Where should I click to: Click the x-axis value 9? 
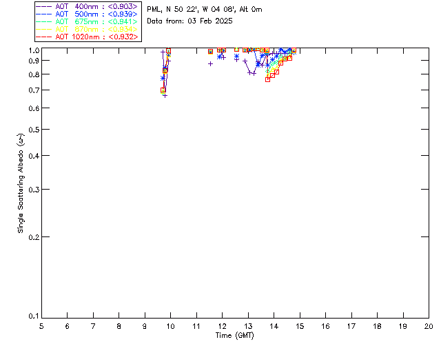pos(145,326)
